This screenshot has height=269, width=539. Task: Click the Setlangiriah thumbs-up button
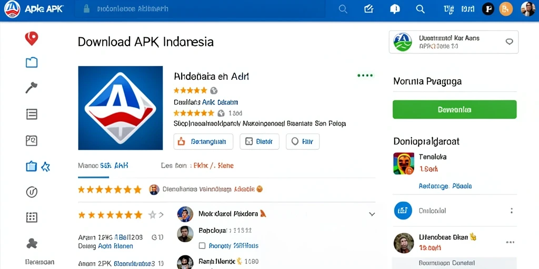(x=203, y=141)
